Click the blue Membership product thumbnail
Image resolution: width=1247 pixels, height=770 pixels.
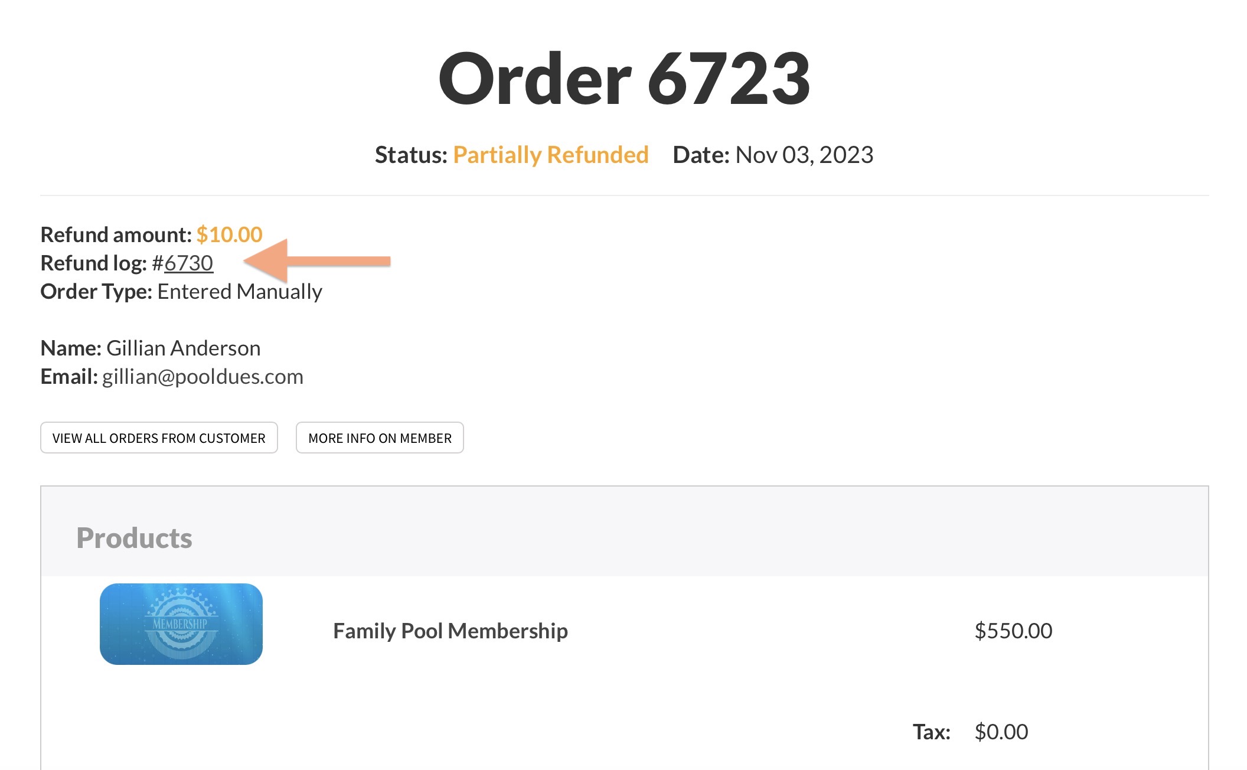tap(181, 624)
